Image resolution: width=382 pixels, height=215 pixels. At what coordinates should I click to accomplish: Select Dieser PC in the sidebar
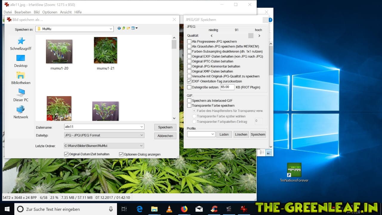coord(21,95)
